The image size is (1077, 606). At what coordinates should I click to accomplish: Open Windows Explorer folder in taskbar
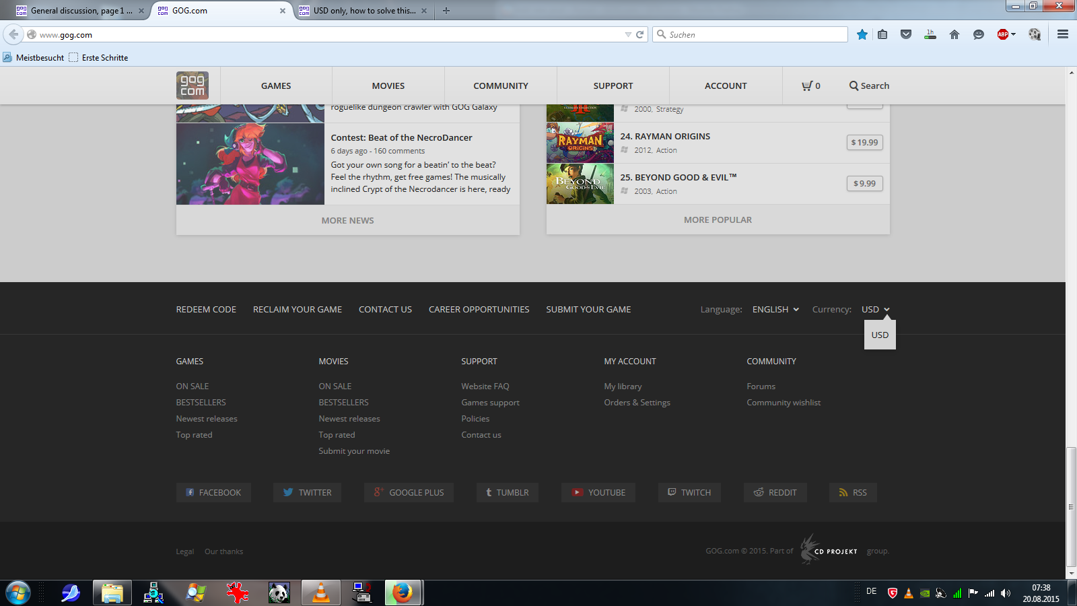[112, 593]
